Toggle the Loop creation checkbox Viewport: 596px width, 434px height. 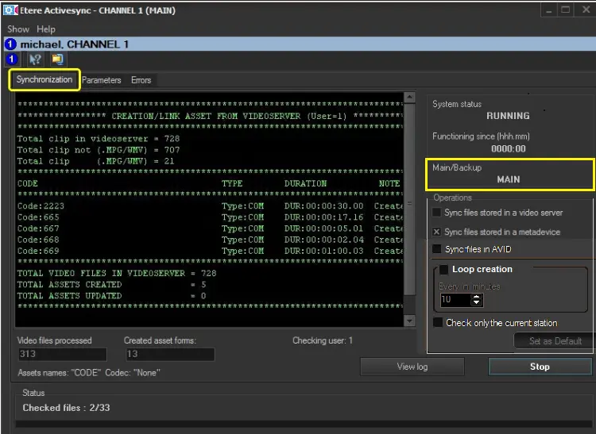tap(443, 269)
